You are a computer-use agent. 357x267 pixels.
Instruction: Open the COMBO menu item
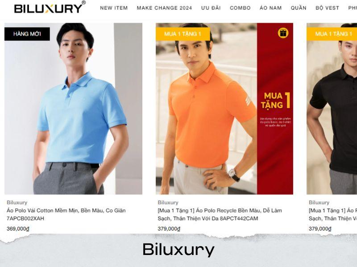point(240,8)
